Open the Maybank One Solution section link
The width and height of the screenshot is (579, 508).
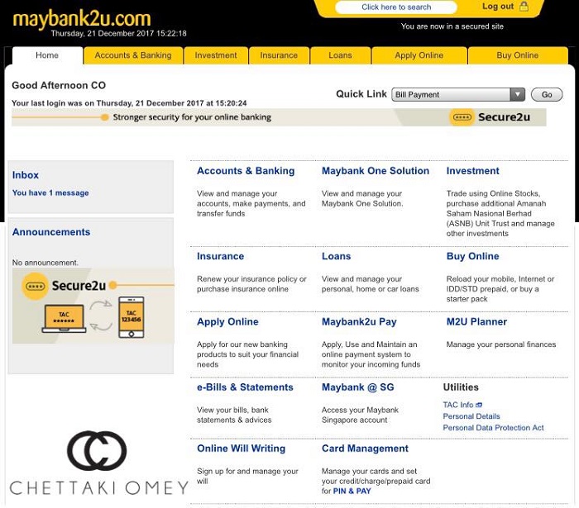pyautogui.click(x=376, y=171)
